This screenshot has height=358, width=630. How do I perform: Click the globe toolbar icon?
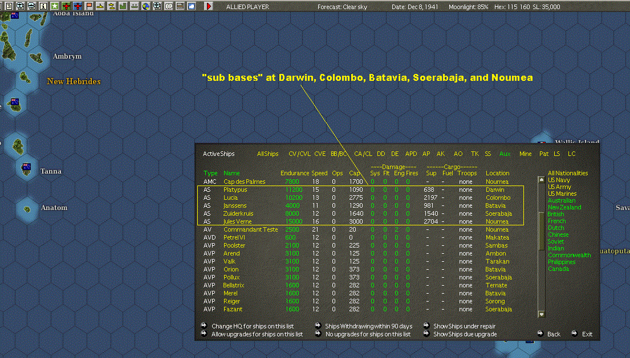[x=146, y=6]
